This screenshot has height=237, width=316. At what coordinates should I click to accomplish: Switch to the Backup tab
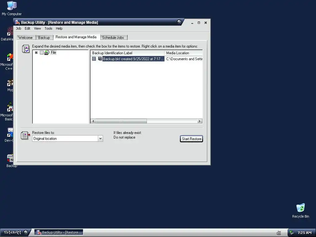tap(44, 37)
